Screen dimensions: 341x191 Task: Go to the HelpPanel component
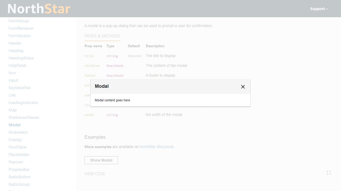tap(17, 66)
